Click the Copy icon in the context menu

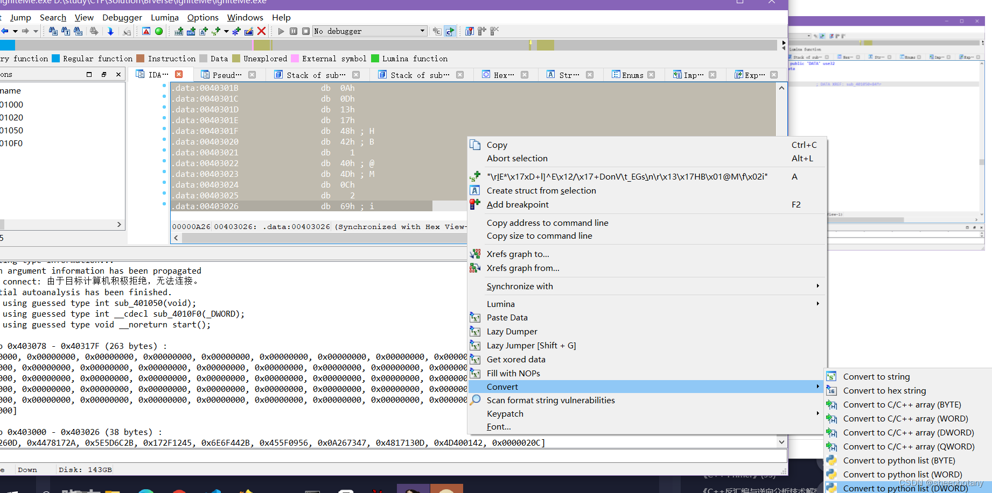coord(475,145)
